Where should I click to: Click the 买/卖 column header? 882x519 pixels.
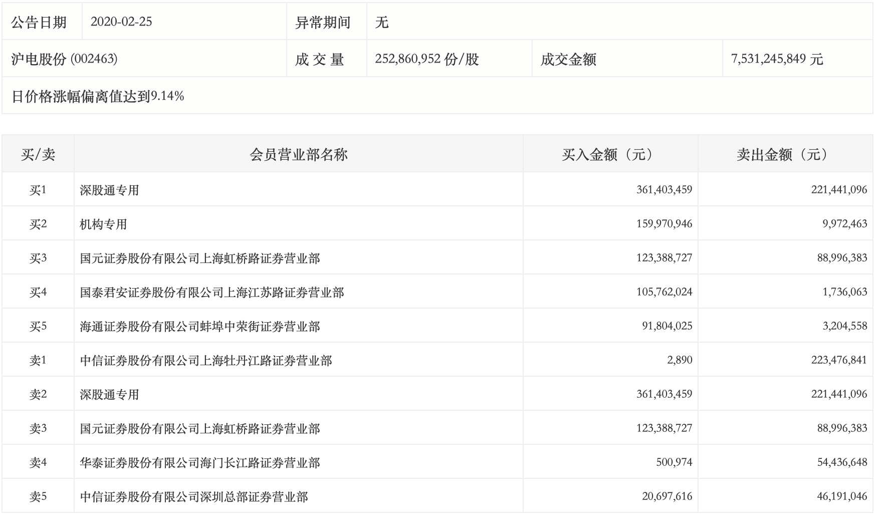(x=38, y=154)
